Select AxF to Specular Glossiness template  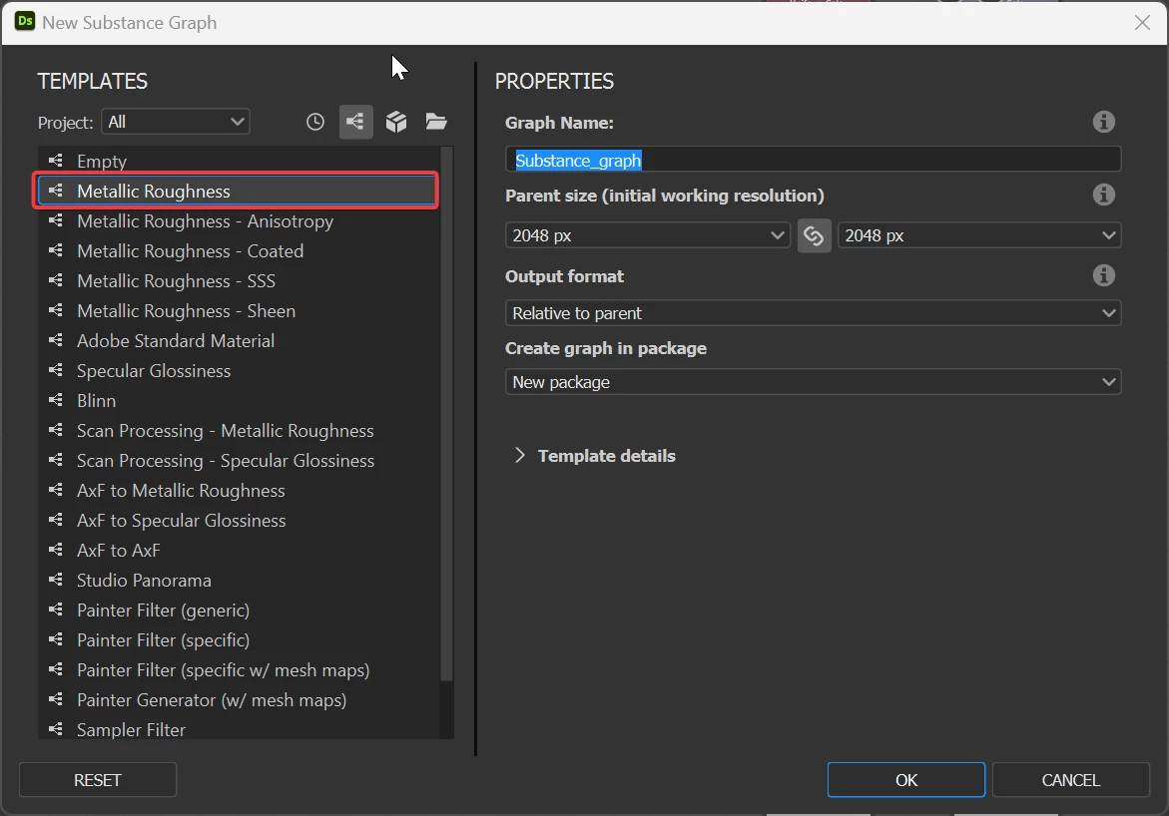point(239,520)
